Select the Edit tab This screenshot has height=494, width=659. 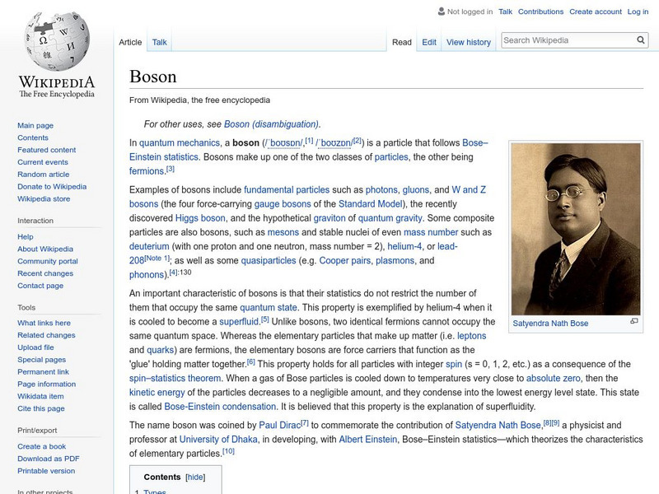(429, 42)
